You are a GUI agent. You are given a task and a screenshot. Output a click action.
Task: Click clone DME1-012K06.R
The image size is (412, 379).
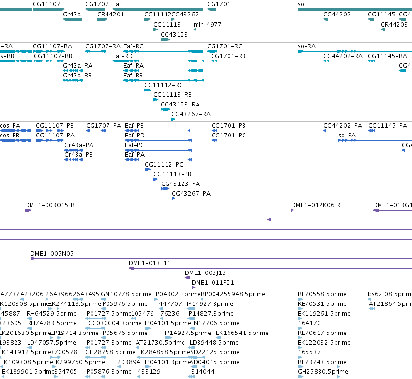tap(316, 205)
